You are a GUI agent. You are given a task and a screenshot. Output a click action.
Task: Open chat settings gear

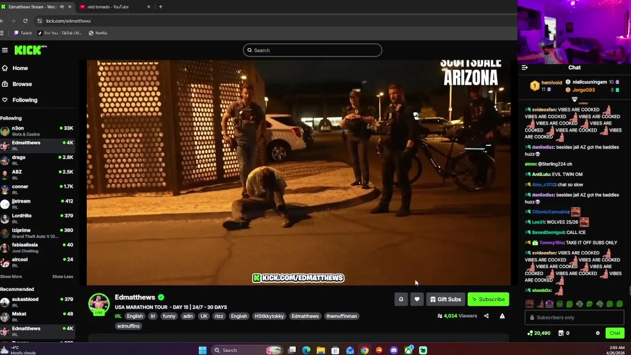(x=597, y=333)
